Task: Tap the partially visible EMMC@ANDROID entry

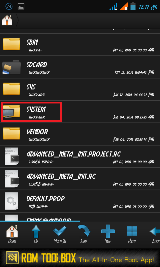Action: pos(80,217)
